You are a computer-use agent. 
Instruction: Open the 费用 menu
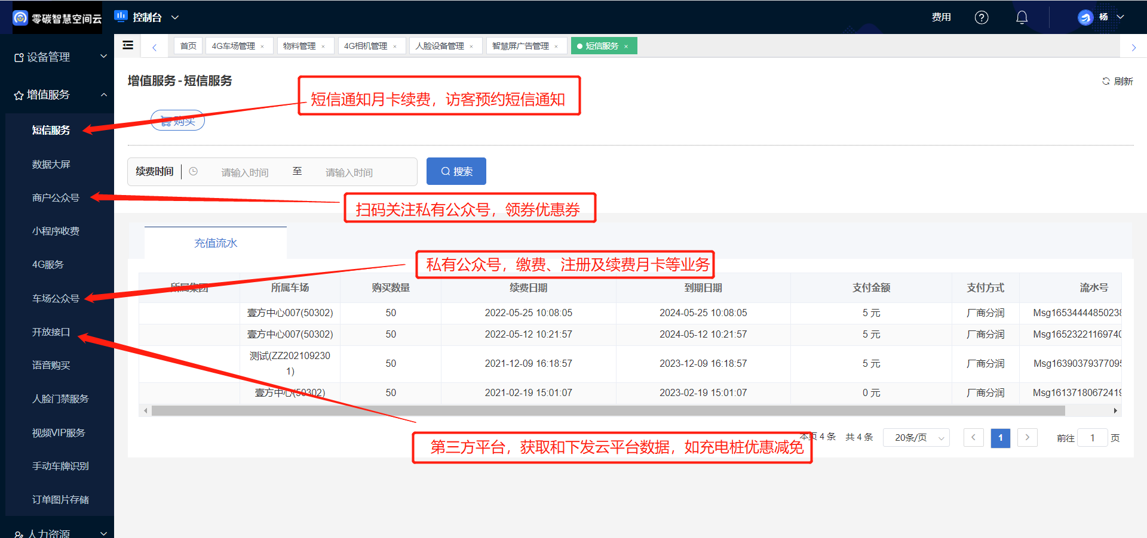click(941, 17)
